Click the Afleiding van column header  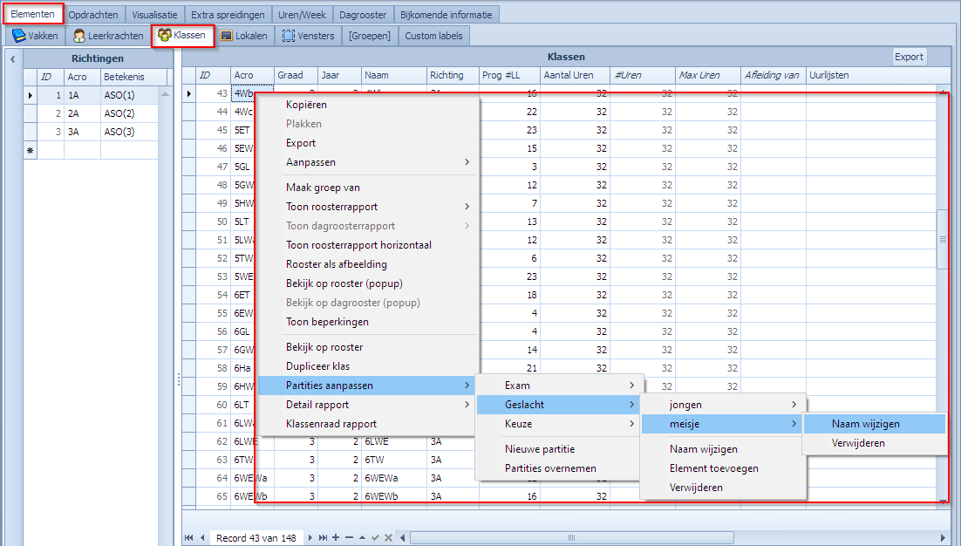tap(774, 75)
